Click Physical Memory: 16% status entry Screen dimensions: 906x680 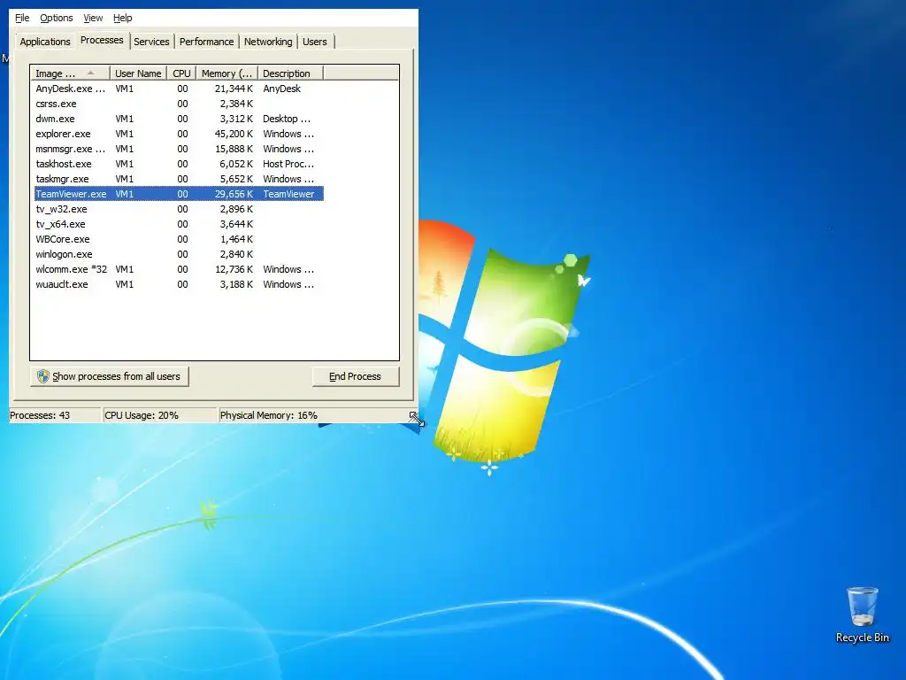pyautogui.click(x=269, y=415)
